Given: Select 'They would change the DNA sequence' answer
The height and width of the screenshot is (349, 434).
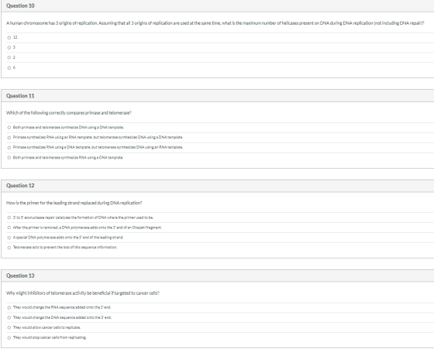Looking at the screenshot, I should (9, 317).
